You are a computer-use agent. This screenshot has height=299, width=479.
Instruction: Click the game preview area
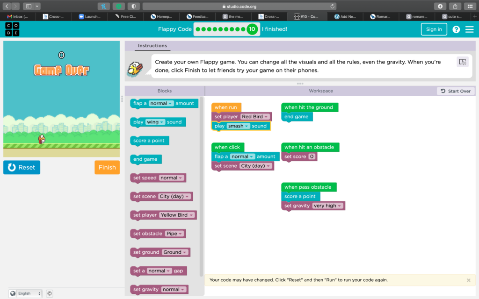tap(61, 99)
